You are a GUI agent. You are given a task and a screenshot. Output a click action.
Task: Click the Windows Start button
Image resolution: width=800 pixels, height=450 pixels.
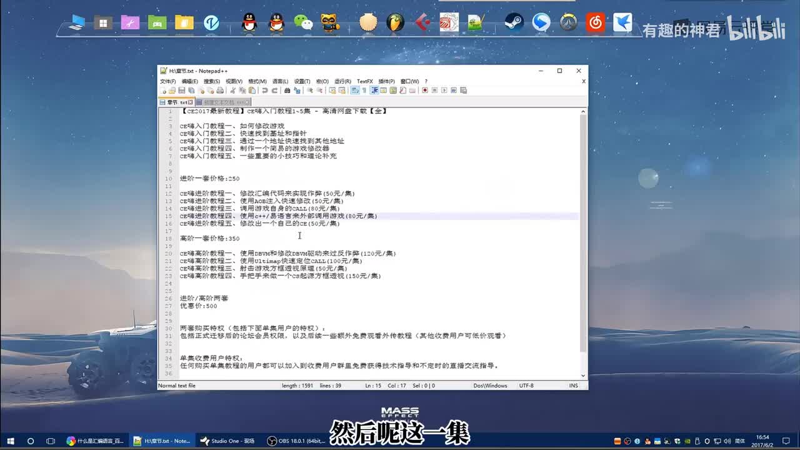(x=11, y=441)
